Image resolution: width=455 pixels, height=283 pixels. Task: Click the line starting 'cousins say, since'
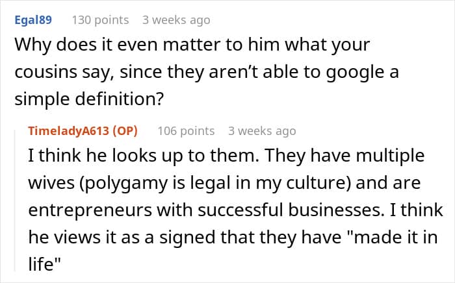pyautogui.click(x=207, y=72)
